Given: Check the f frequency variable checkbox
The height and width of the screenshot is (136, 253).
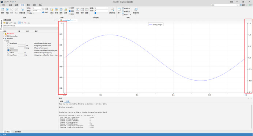Looking at the screenshot, I should 8,46.
